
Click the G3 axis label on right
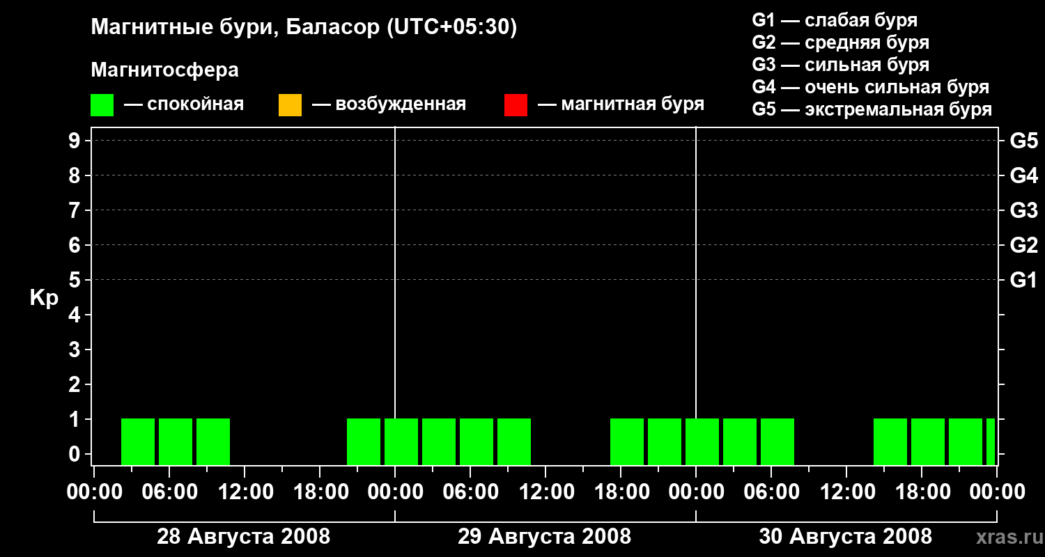coord(1024,210)
